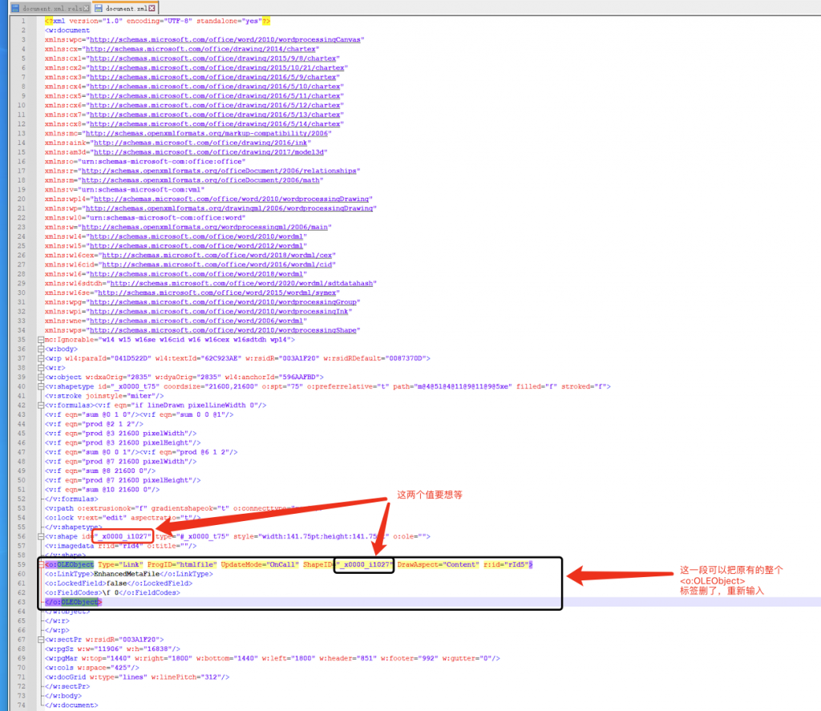The width and height of the screenshot is (821, 711).
Task: Click the disk icon on document.xml.rels tab
Action: (x=15, y=7)
